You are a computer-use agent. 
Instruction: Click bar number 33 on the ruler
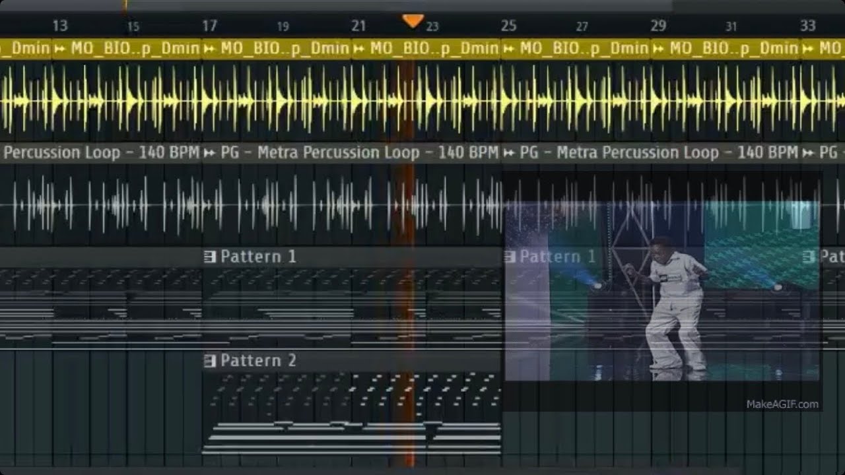(807, 26)
